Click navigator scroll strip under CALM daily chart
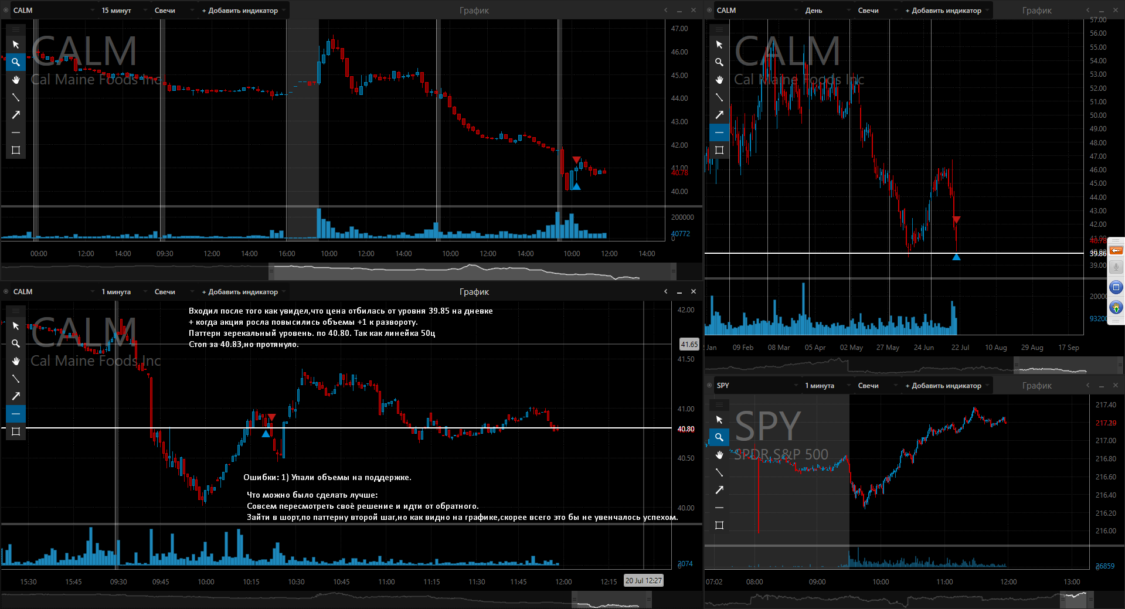The image size is (1125, 609). pos(914,365)
